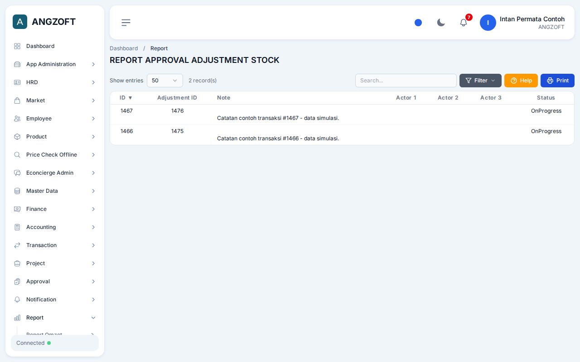Click the App Administration sidebar icon
The height and width of the screenshot is (362, 580).
[x=17, y=64]
